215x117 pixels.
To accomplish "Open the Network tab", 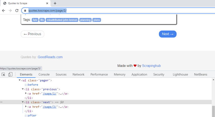I will click(78, 74).
